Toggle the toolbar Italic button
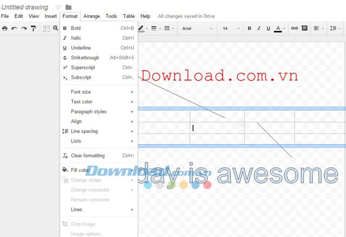This screenshot has height=237, width=346. [259, 28]
